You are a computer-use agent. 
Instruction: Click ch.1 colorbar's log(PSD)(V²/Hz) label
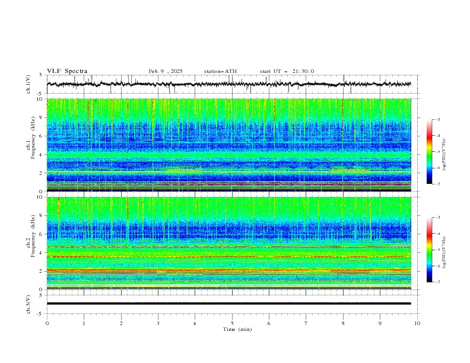click(444, 155)
